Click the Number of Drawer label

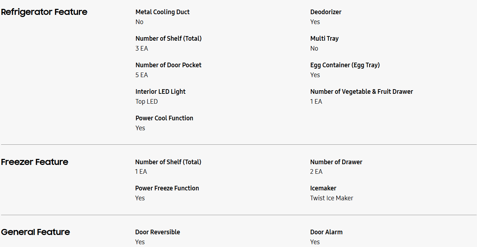click(x=336, y=162)
